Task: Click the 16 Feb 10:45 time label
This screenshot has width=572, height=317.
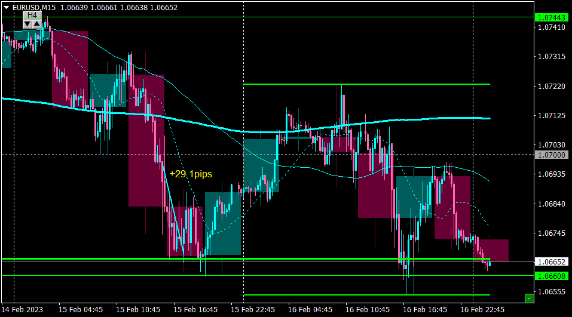Action: click(368, 310)
